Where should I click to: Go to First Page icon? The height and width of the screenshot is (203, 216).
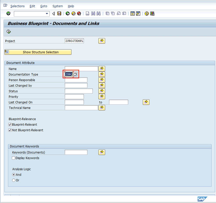(107, 14)
